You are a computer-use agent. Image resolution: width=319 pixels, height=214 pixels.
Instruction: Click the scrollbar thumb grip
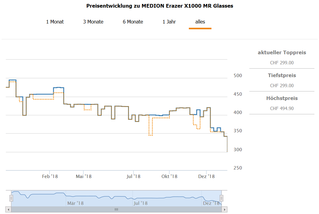(116, 209)
